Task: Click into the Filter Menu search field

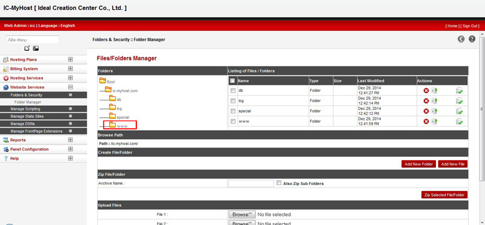Action: [33, 40]
